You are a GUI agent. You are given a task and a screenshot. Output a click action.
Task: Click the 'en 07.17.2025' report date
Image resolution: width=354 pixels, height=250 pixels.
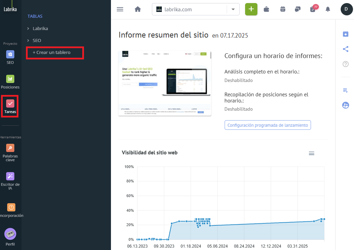coord(230,36)
